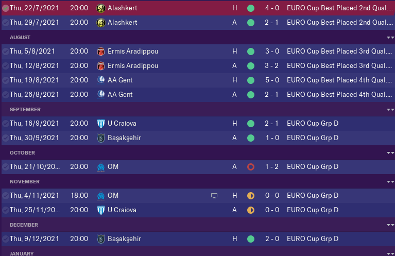Click AA Gent badge in 19/8/2021 fixture
Image resolution: width=395 pixels, height=256 pixels.
(x=100, y=80)
